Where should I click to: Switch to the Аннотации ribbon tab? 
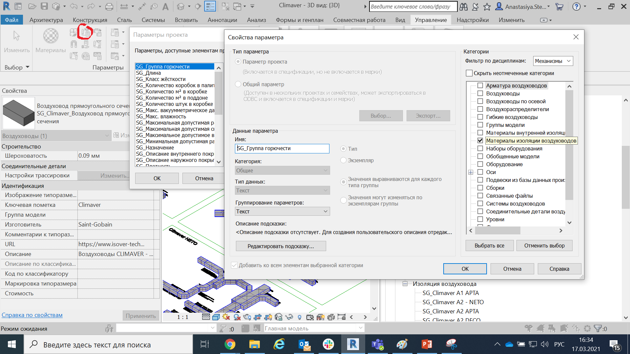coord(222,20)
